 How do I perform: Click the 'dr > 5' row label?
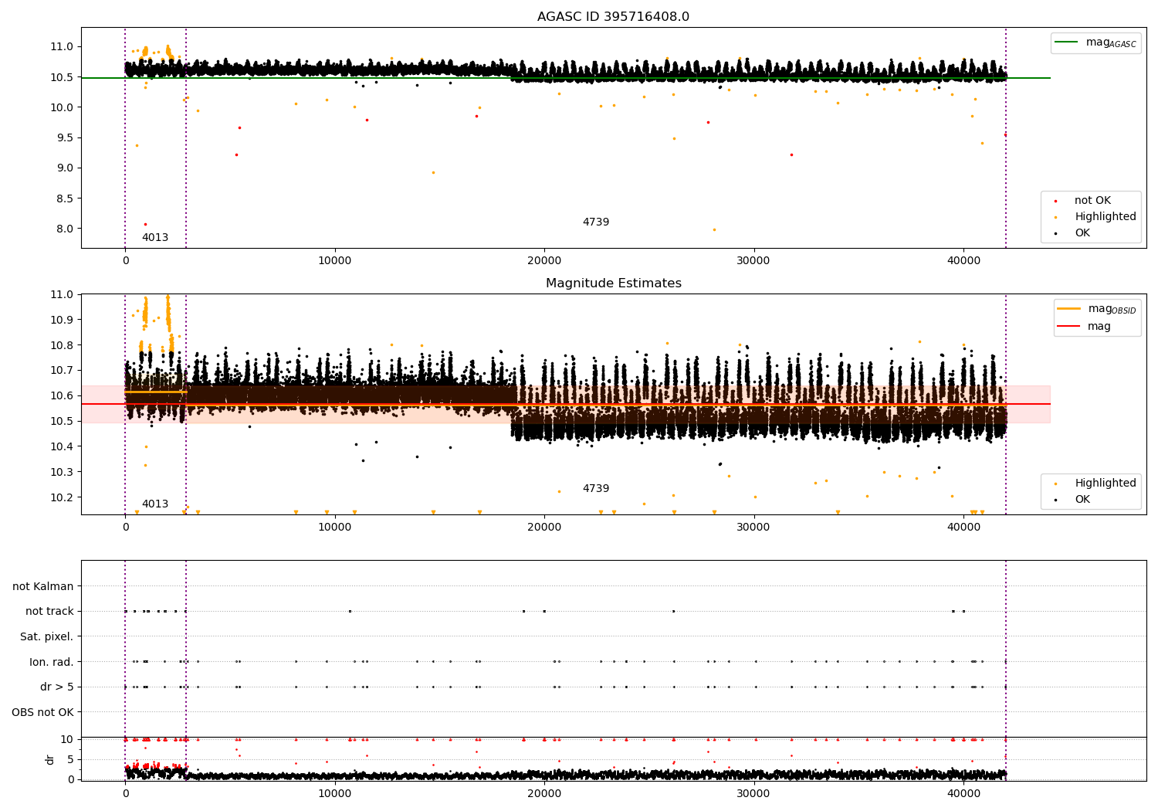click(x=57, y=687)
